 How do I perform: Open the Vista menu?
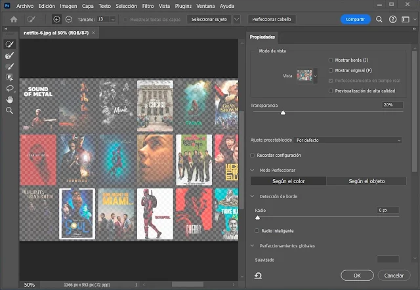click(164, 6)
